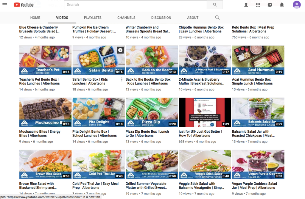Go to the About tab
This screenshot has height=199, width=305.
(x=193, y=18)
